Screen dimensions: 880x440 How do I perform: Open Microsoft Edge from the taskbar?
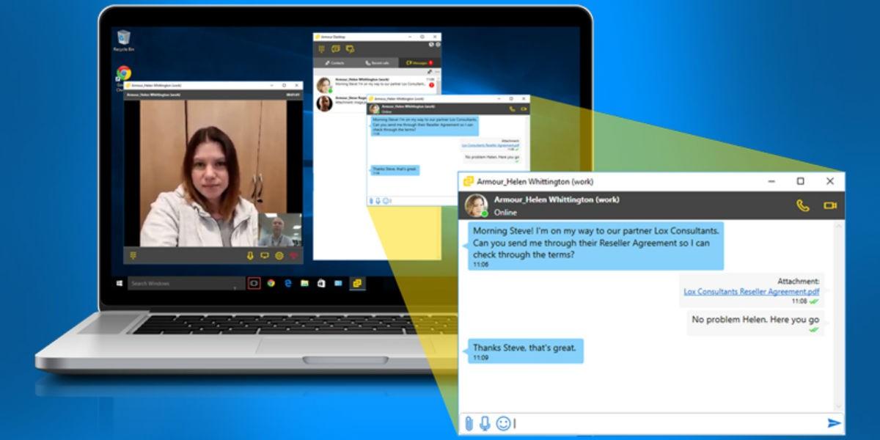[x=287, y=283]
